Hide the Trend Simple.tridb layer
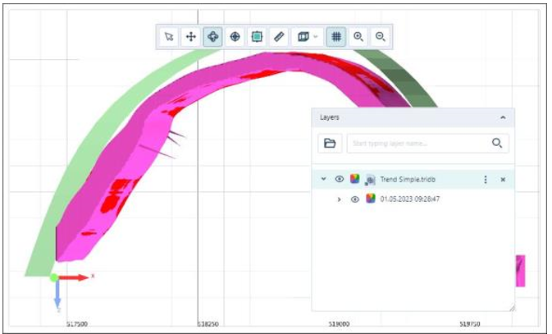Screen dimensions: 552x334 click(340, 179)
